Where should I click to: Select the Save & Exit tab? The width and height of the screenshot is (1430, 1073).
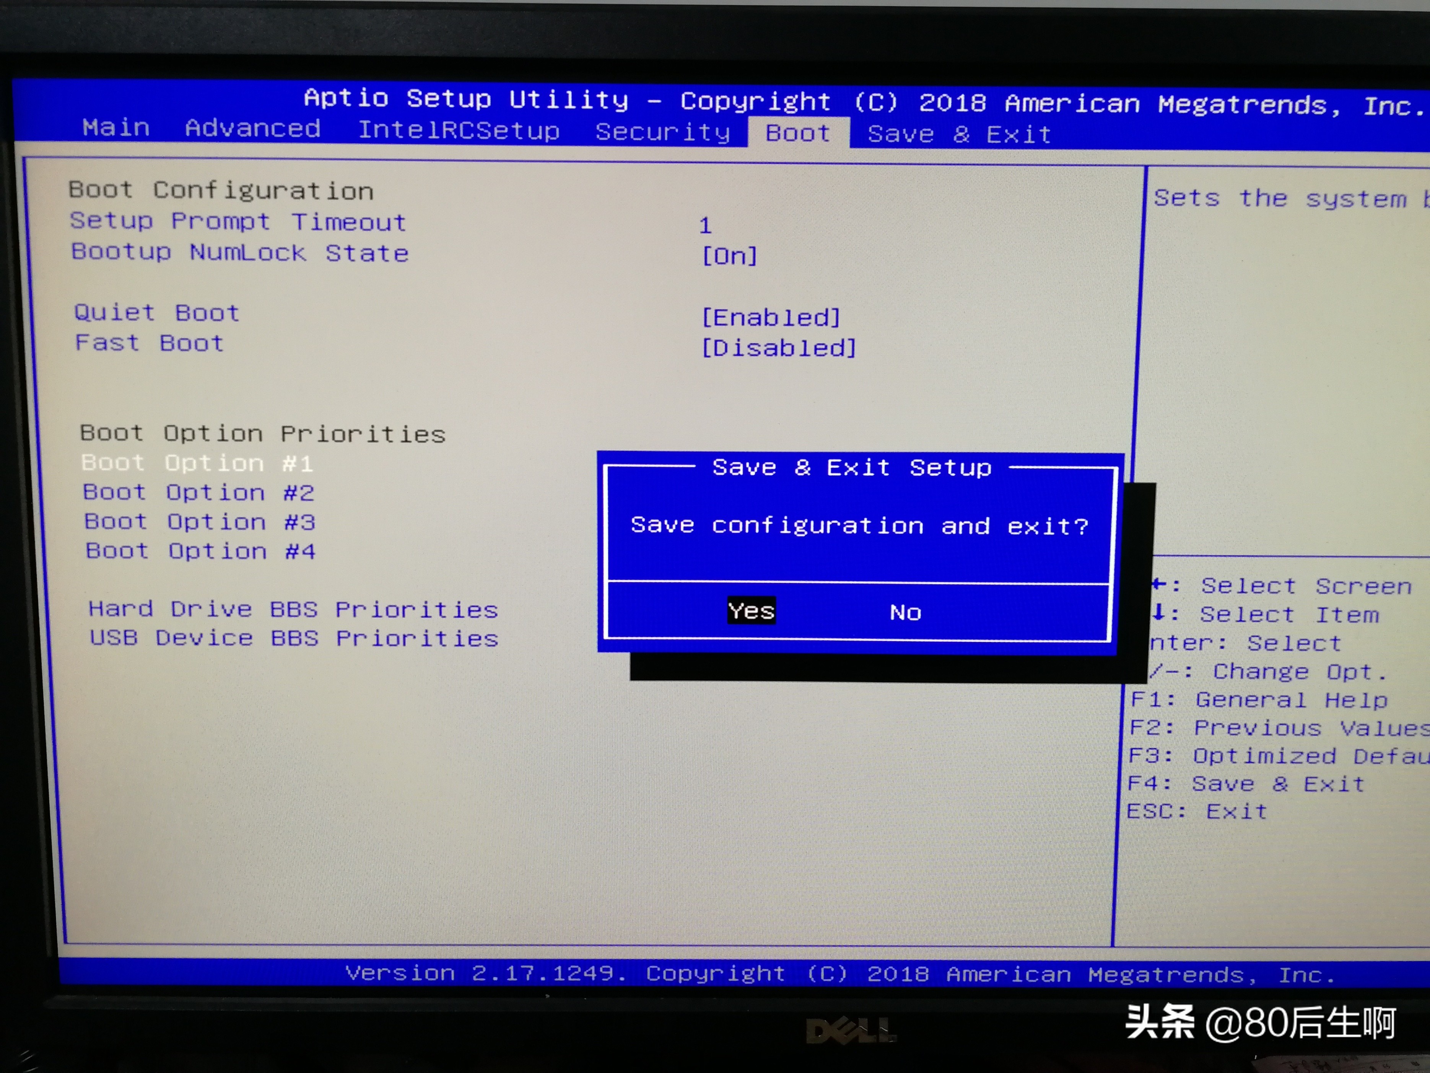point(959,135)
